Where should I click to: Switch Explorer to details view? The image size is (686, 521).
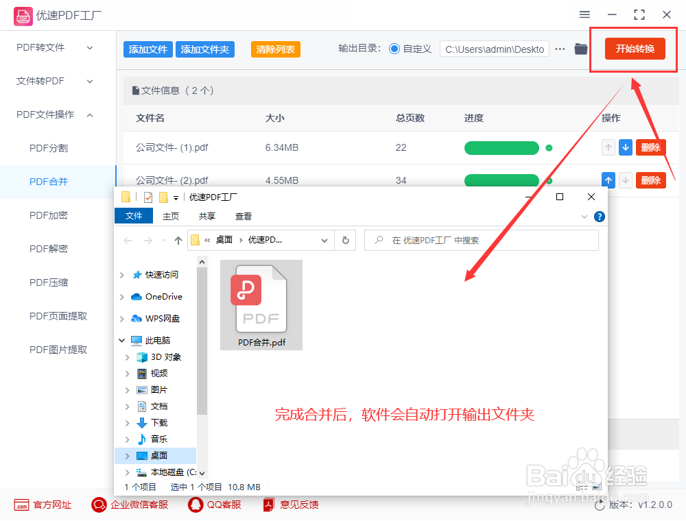pyautogui.click(x=582, y=487)
